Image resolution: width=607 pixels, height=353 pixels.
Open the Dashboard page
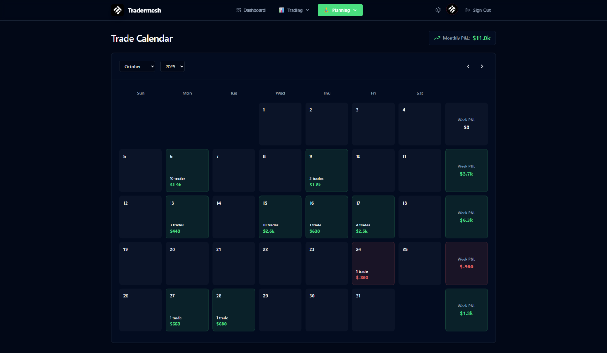point(251,10)
